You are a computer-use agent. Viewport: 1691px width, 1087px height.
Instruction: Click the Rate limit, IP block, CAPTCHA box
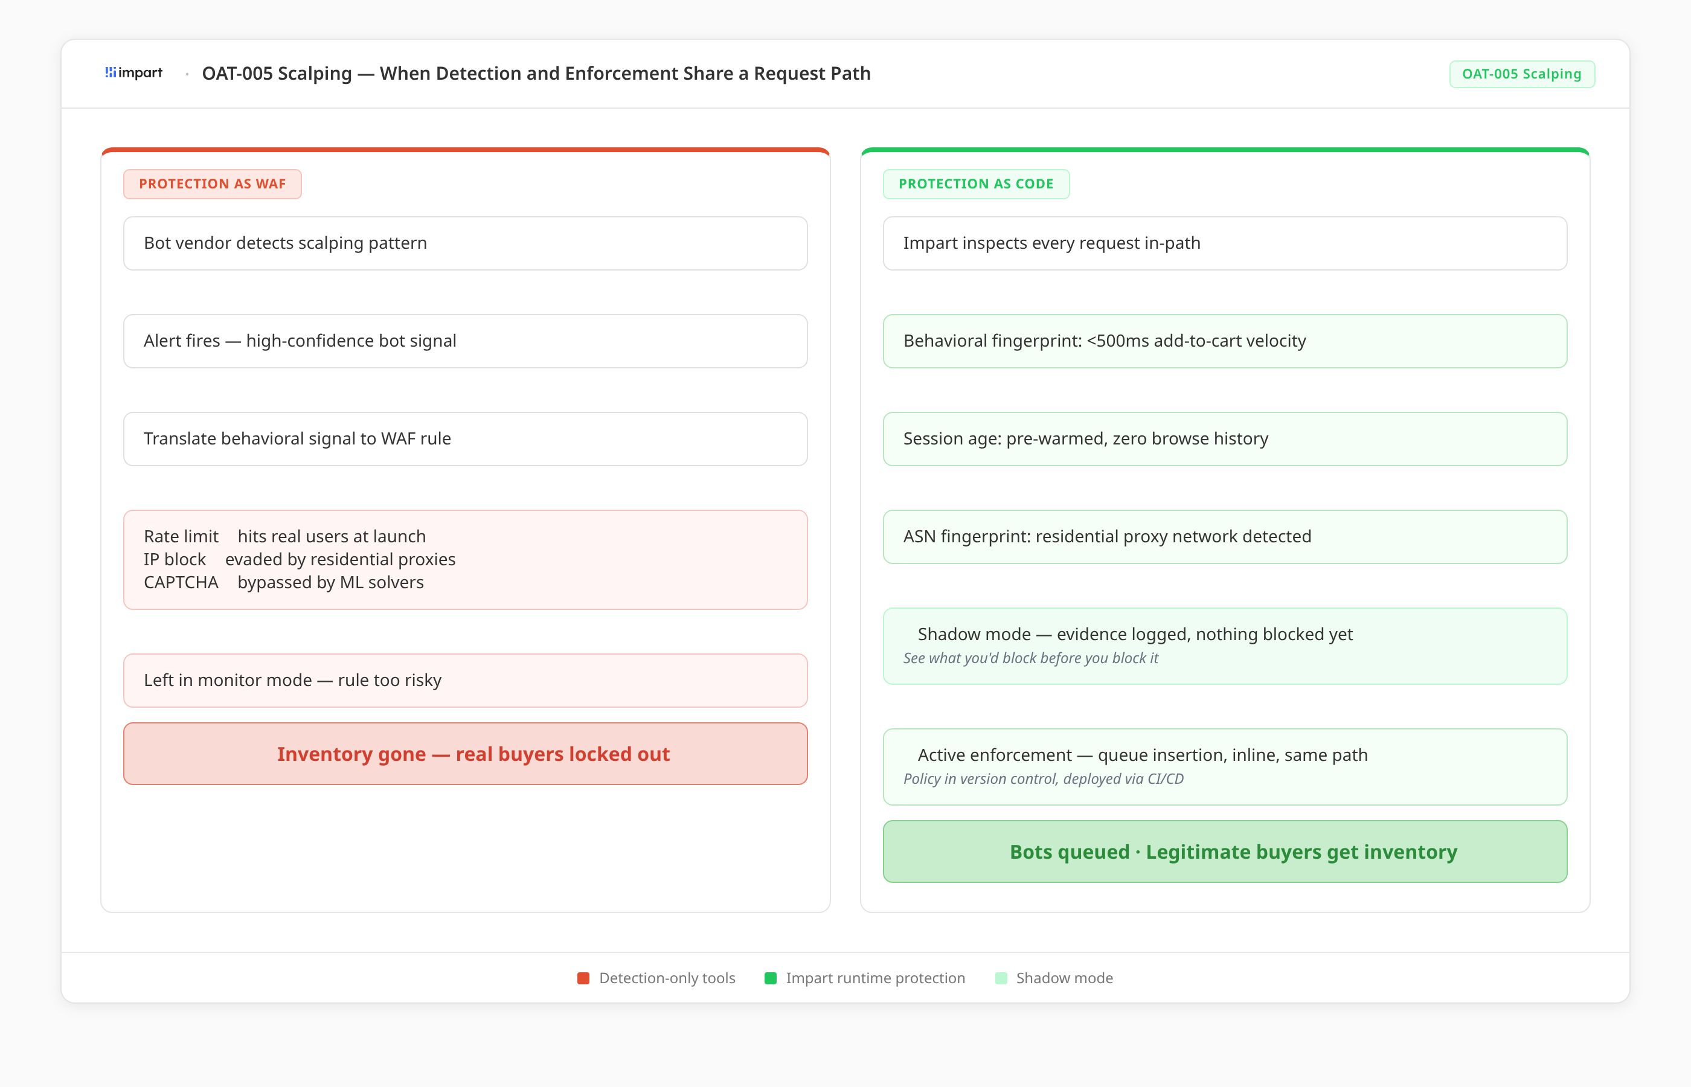click(x=465, y=560)
